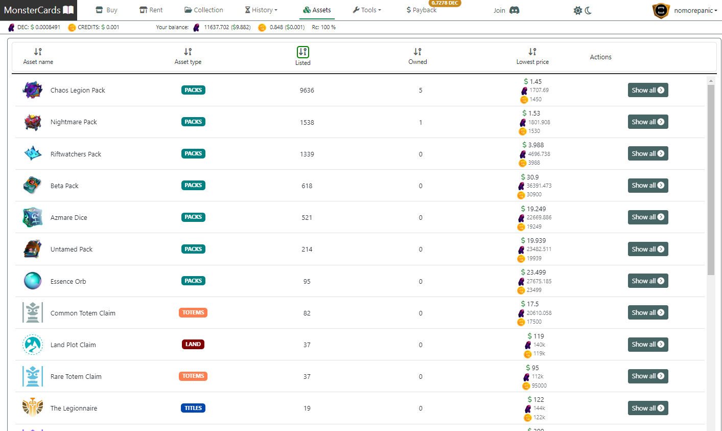The image size is (722, 431).
Task: Open the Collection page
Action: (x=204, y=10)
